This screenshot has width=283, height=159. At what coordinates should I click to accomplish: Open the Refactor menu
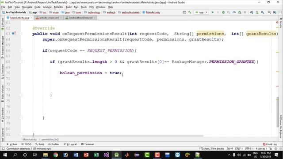[58, 7]
